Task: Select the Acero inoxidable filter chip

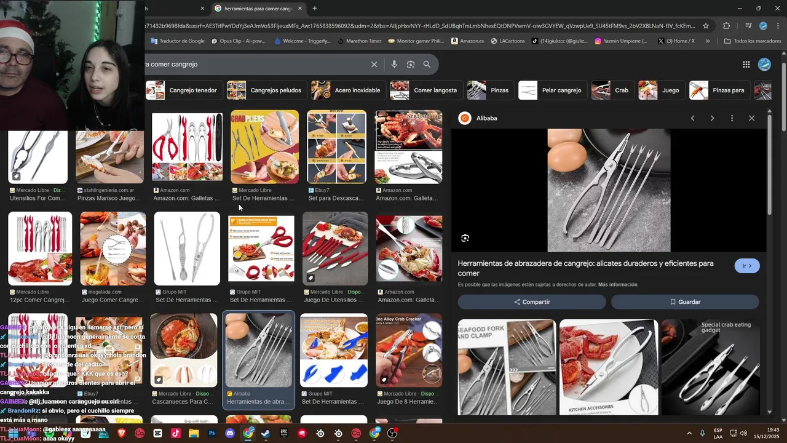Action: (349, 90)
